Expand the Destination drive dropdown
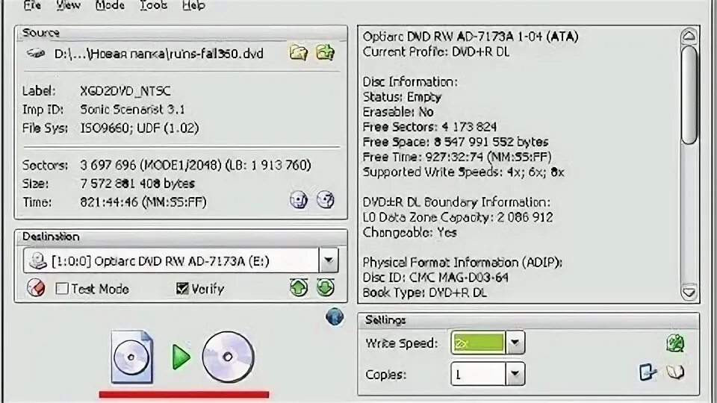Screen dimensions: 717x403 [329, 260]
